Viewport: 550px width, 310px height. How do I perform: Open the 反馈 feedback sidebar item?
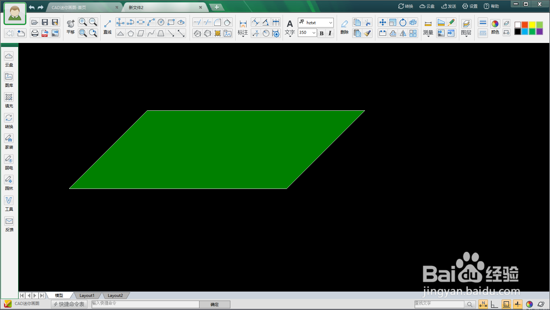(x=9, y=224)
